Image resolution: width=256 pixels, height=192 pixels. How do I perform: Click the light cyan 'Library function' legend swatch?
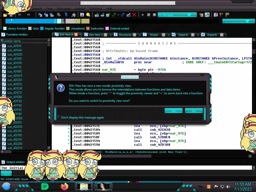click(5, 28)
